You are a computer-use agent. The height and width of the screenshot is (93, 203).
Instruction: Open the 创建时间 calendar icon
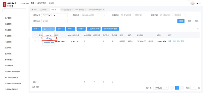point(122,15)
